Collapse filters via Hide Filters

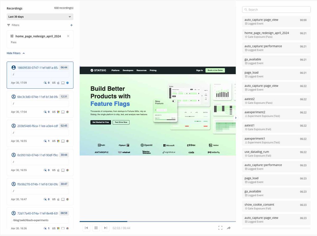(x=16, y=53)
